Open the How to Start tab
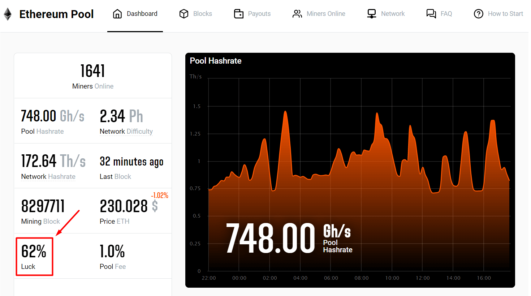 point(505,14)
